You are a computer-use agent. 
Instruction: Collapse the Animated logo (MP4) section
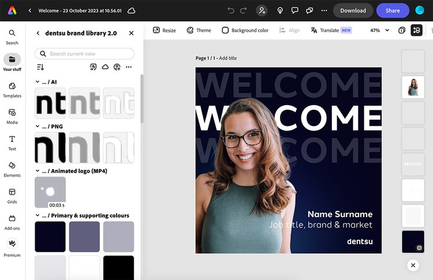(x=38, y=171)
